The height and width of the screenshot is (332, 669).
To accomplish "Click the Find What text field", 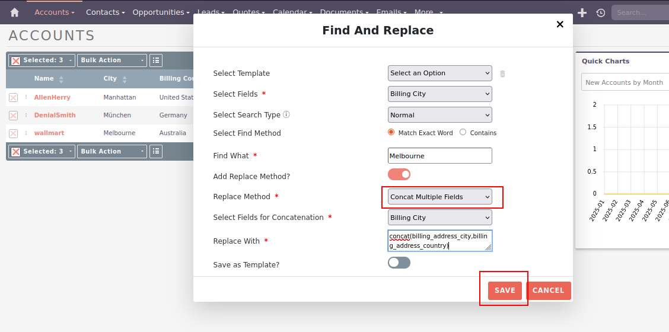I will (x=439, y=156).
